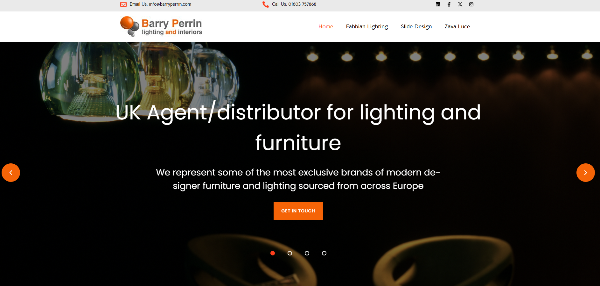The image size is (600, 286).
Task: Click the info@barryperrin.com email link
Action: click(170, 4)
